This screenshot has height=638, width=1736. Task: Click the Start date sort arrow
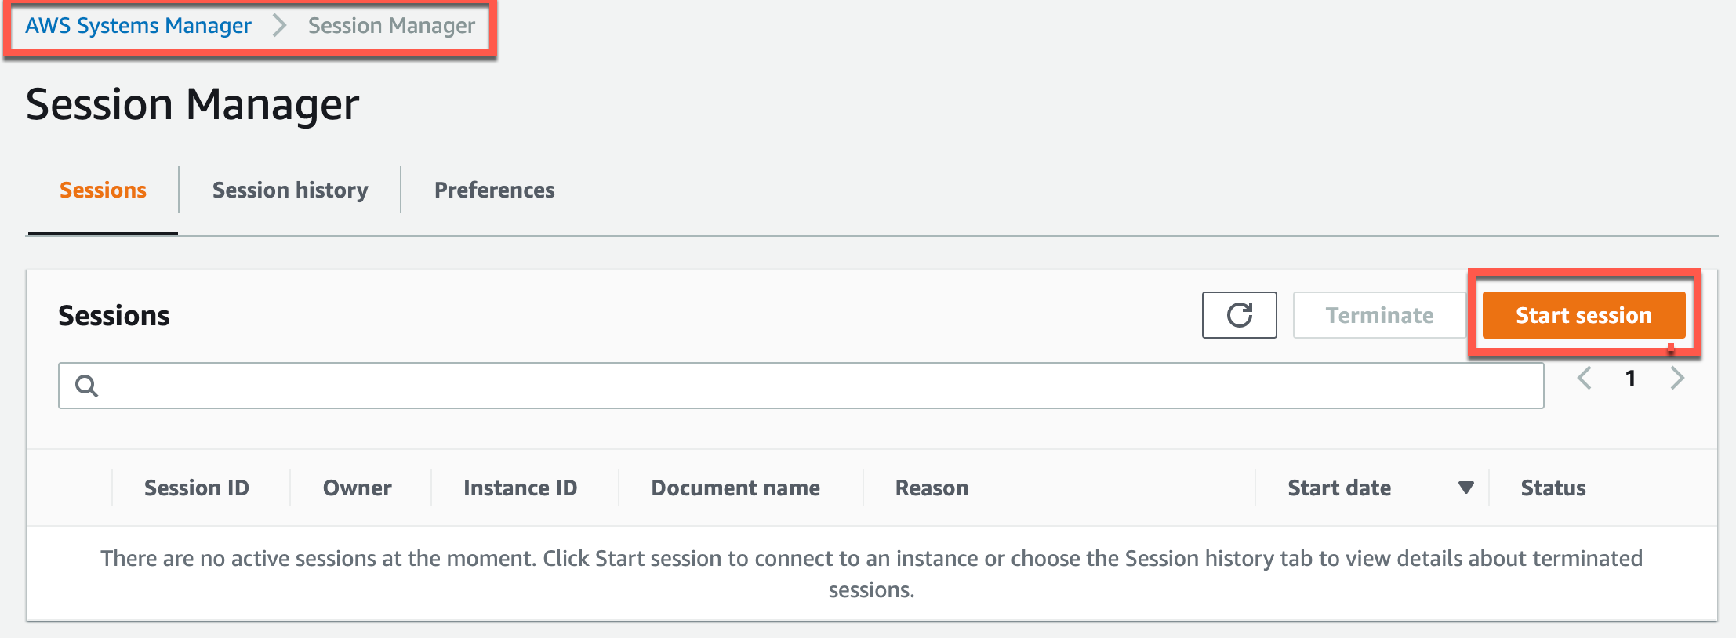click(1465, 488)
